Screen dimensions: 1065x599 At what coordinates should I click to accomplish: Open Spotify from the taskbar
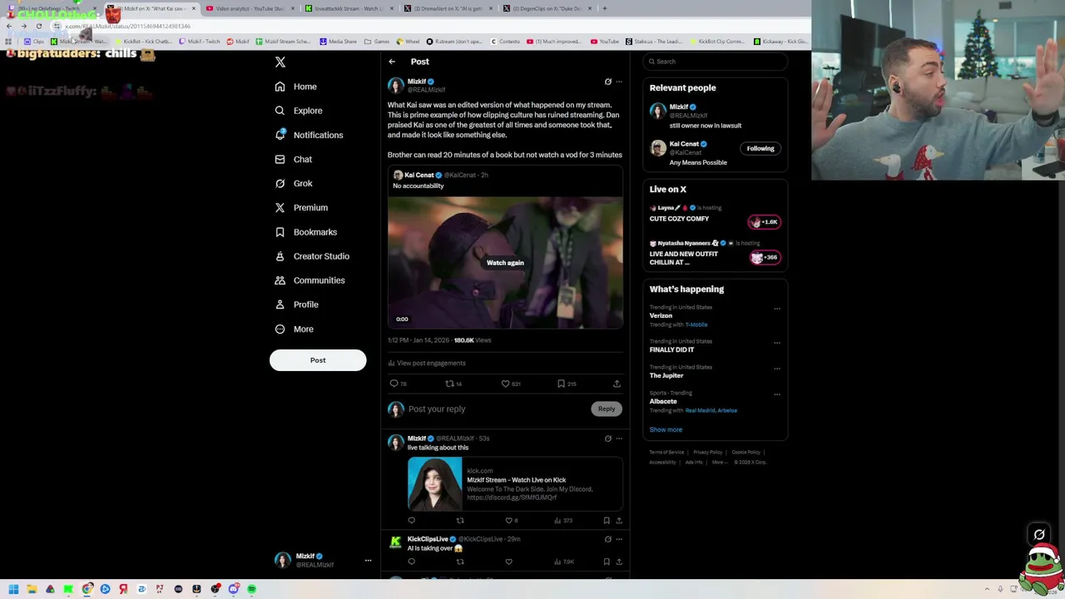(251, 589)
